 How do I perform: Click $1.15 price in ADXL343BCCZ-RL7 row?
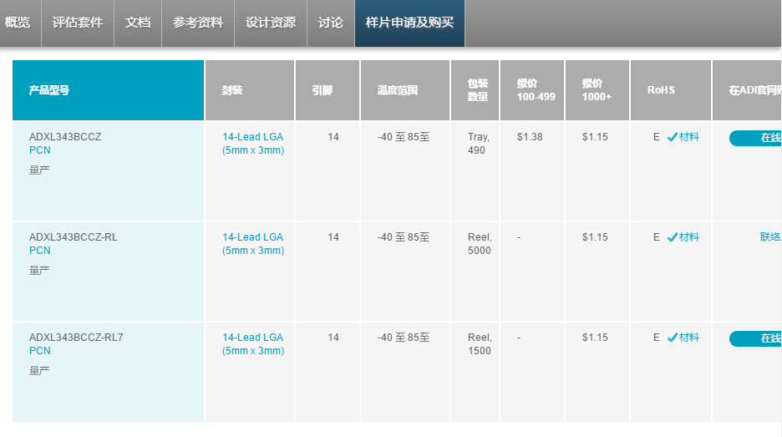595,338
